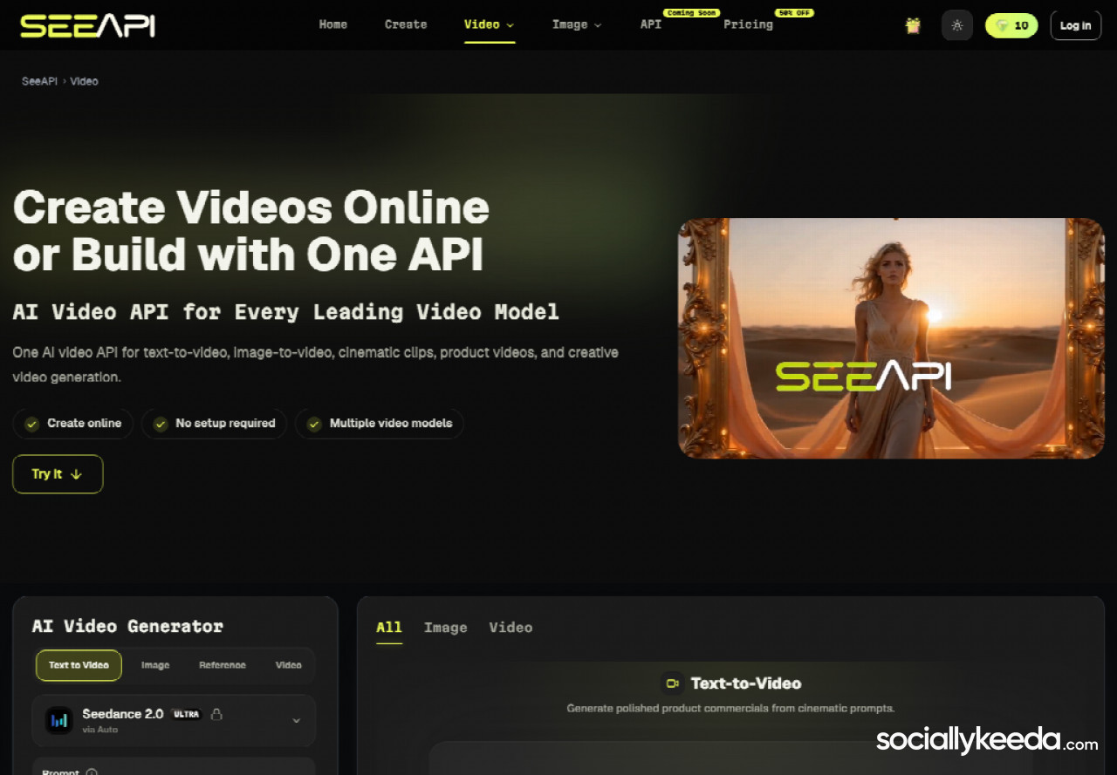Click the checkmark icon on No setup required
Screen dimensions: 1117x775
pyautogui.click(x=161, y=424)
